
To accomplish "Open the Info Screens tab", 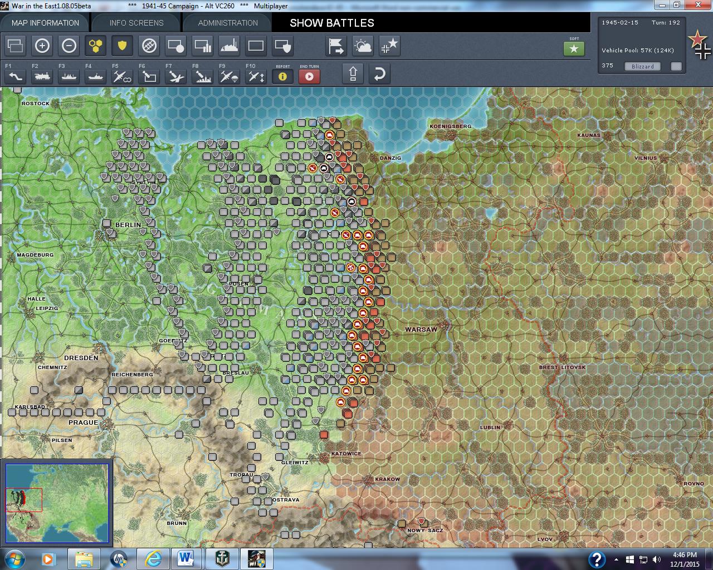I will (x=136, y=23).
